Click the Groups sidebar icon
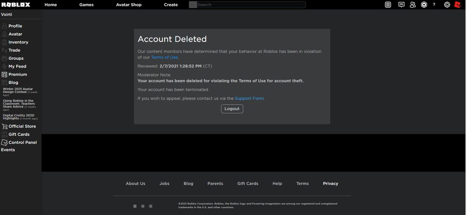The width and height of the screenshot is (467, 215). [x=4, y=58]
